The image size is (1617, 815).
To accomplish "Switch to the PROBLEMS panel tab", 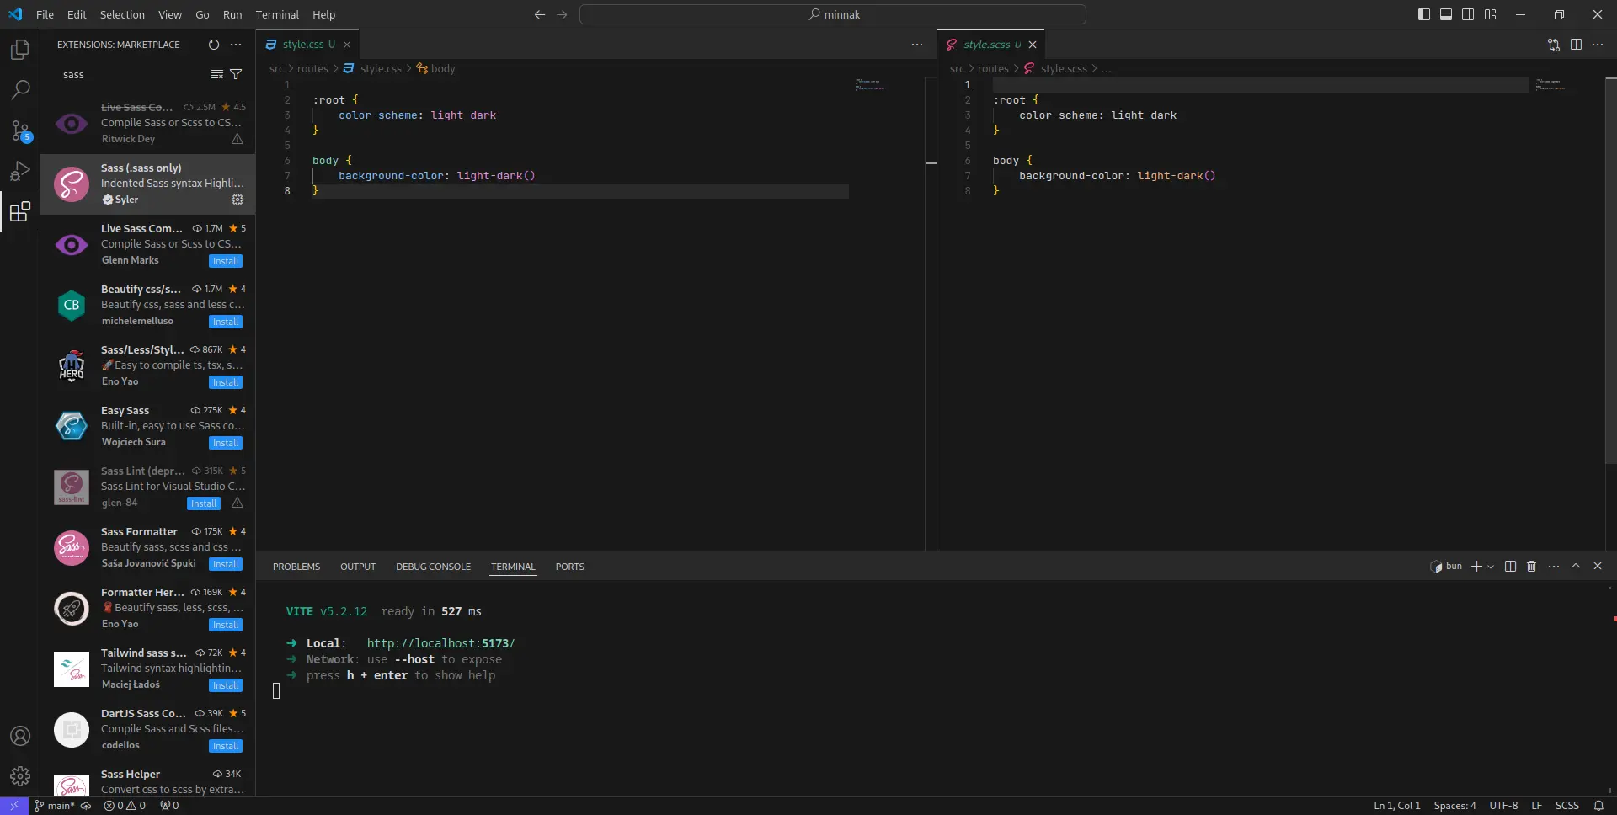I will 296,567.
